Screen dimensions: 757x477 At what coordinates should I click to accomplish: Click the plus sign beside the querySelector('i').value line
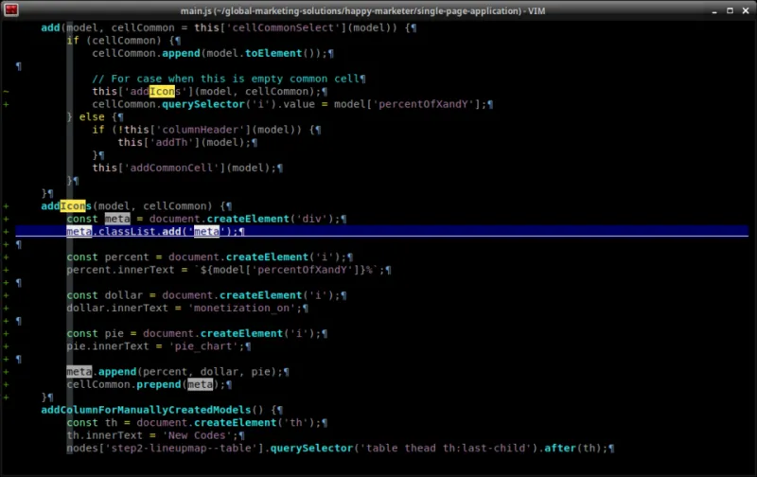pyautogui.click(x=7, y=104)
